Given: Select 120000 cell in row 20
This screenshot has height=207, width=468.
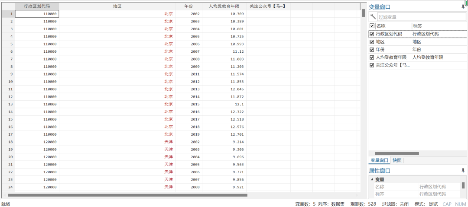Looking at the screenshot, I should coord(37,157).
